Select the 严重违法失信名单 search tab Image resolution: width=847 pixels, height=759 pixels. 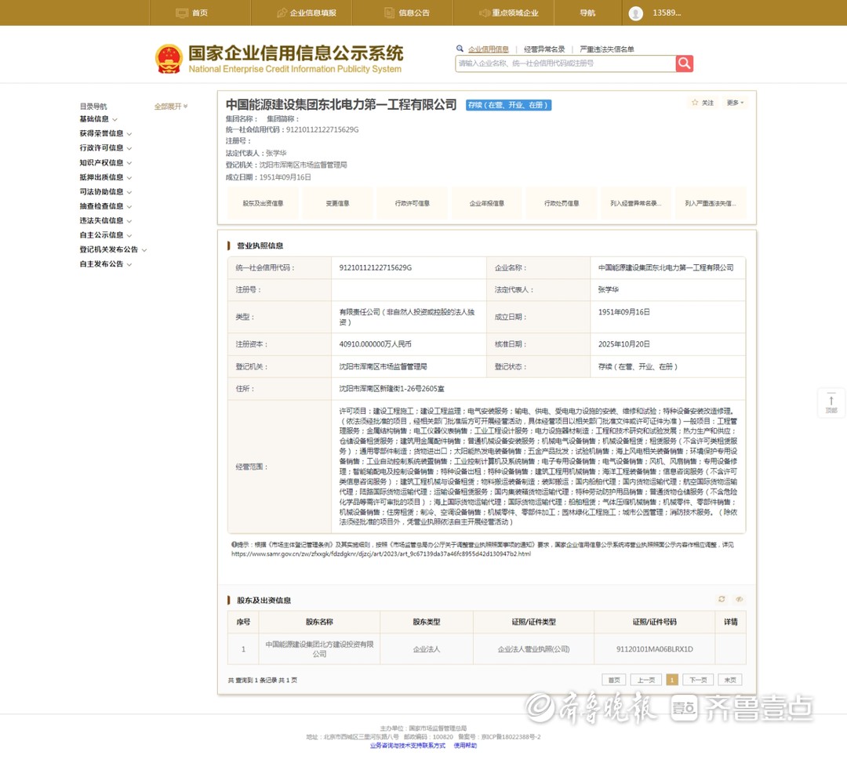[x=606, y=49]
